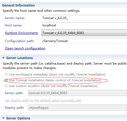Screen dimensions: 127x121
Task: Click the 'Configuration path:' label
Action: point(19,41)
